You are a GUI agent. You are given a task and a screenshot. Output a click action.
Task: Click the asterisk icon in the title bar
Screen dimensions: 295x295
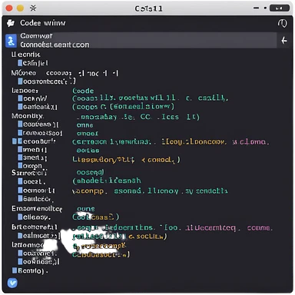tap(33, 8)
